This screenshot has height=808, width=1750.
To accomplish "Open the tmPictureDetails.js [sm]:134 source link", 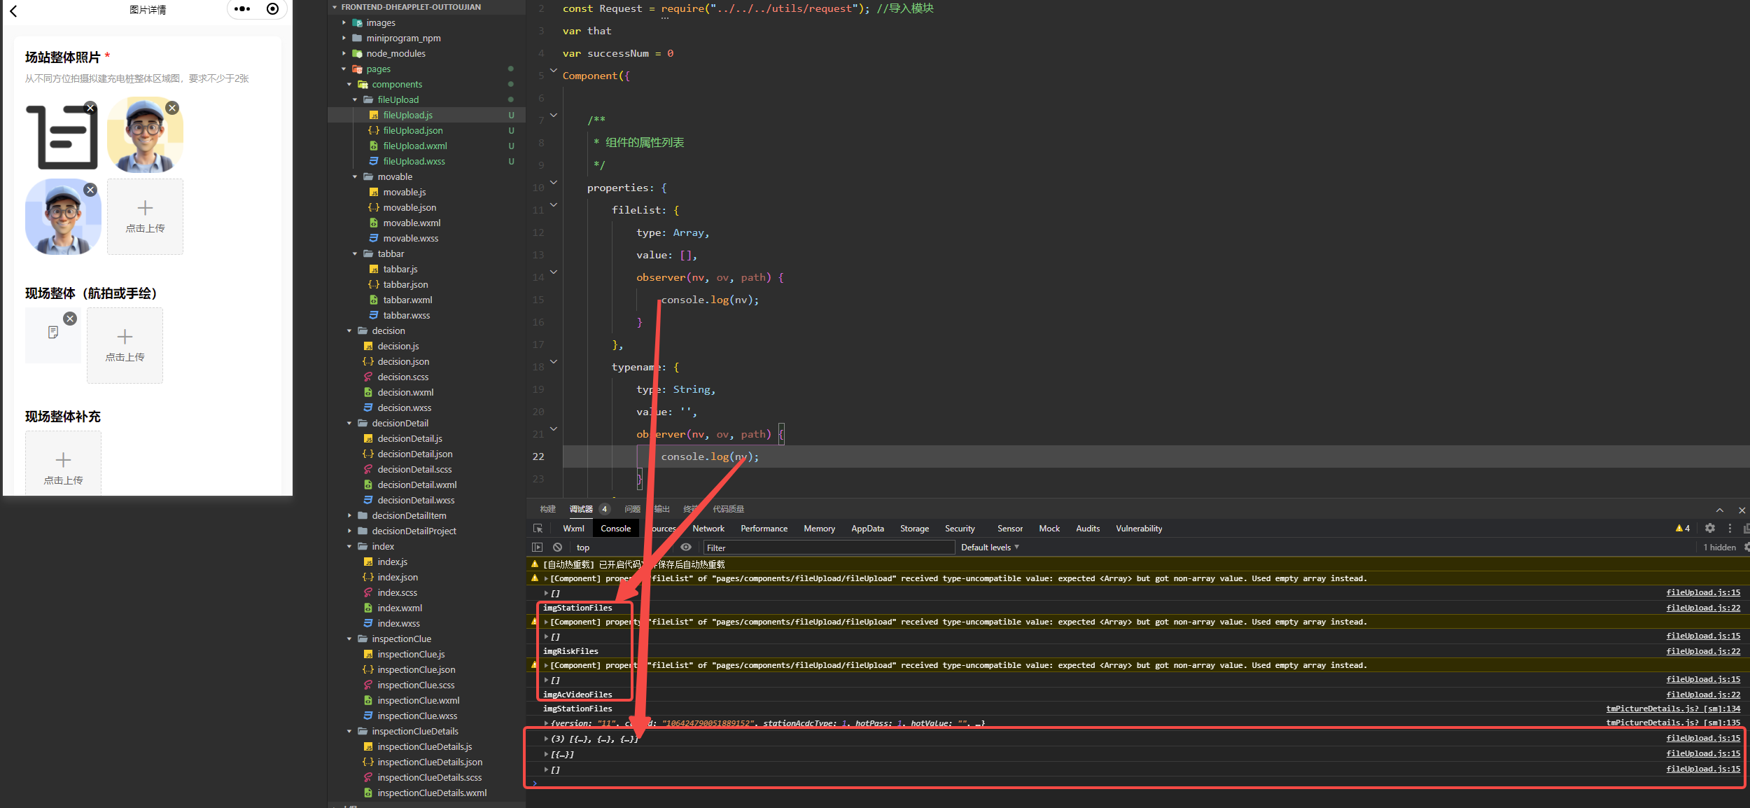I will 1672,709.
